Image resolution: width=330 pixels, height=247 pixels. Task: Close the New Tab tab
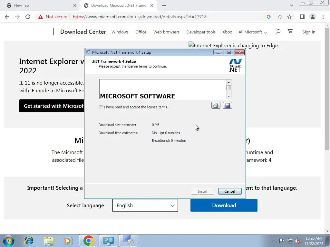(75, 5)
